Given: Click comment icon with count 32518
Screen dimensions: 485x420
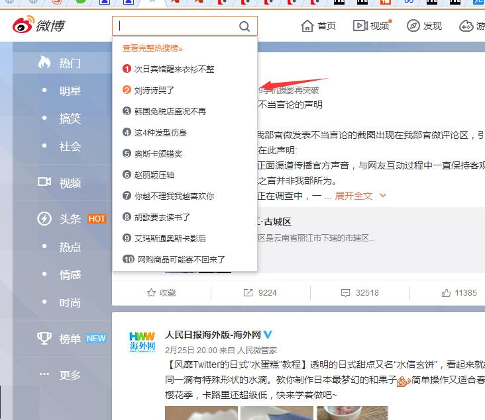Looking at the screenshot, I should coord(345,293).
